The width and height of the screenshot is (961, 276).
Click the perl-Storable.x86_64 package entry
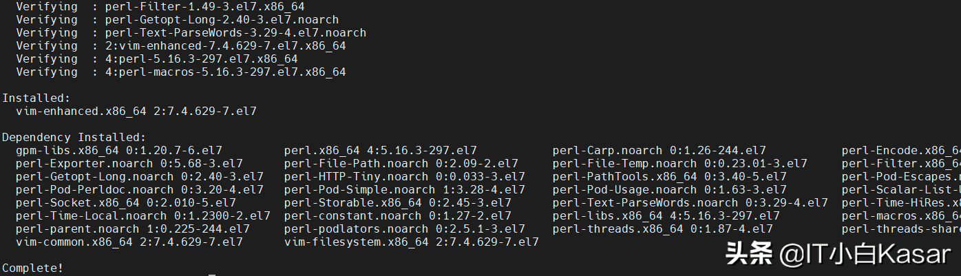397,202
